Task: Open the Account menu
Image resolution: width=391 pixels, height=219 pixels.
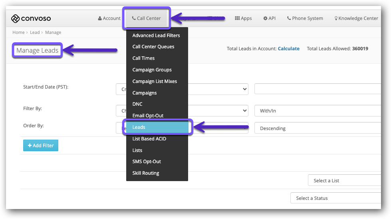Action: coord(109,18)
